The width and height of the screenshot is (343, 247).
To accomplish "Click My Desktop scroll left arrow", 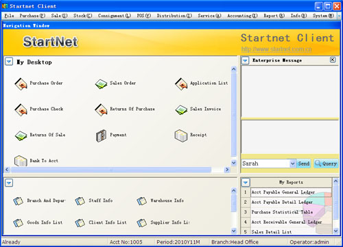I will click(7, 170).
